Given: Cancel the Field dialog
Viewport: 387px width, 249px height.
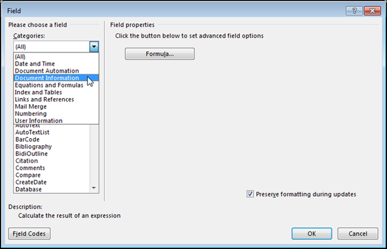Looking at the screenshot, I should (x=358, y=234).
